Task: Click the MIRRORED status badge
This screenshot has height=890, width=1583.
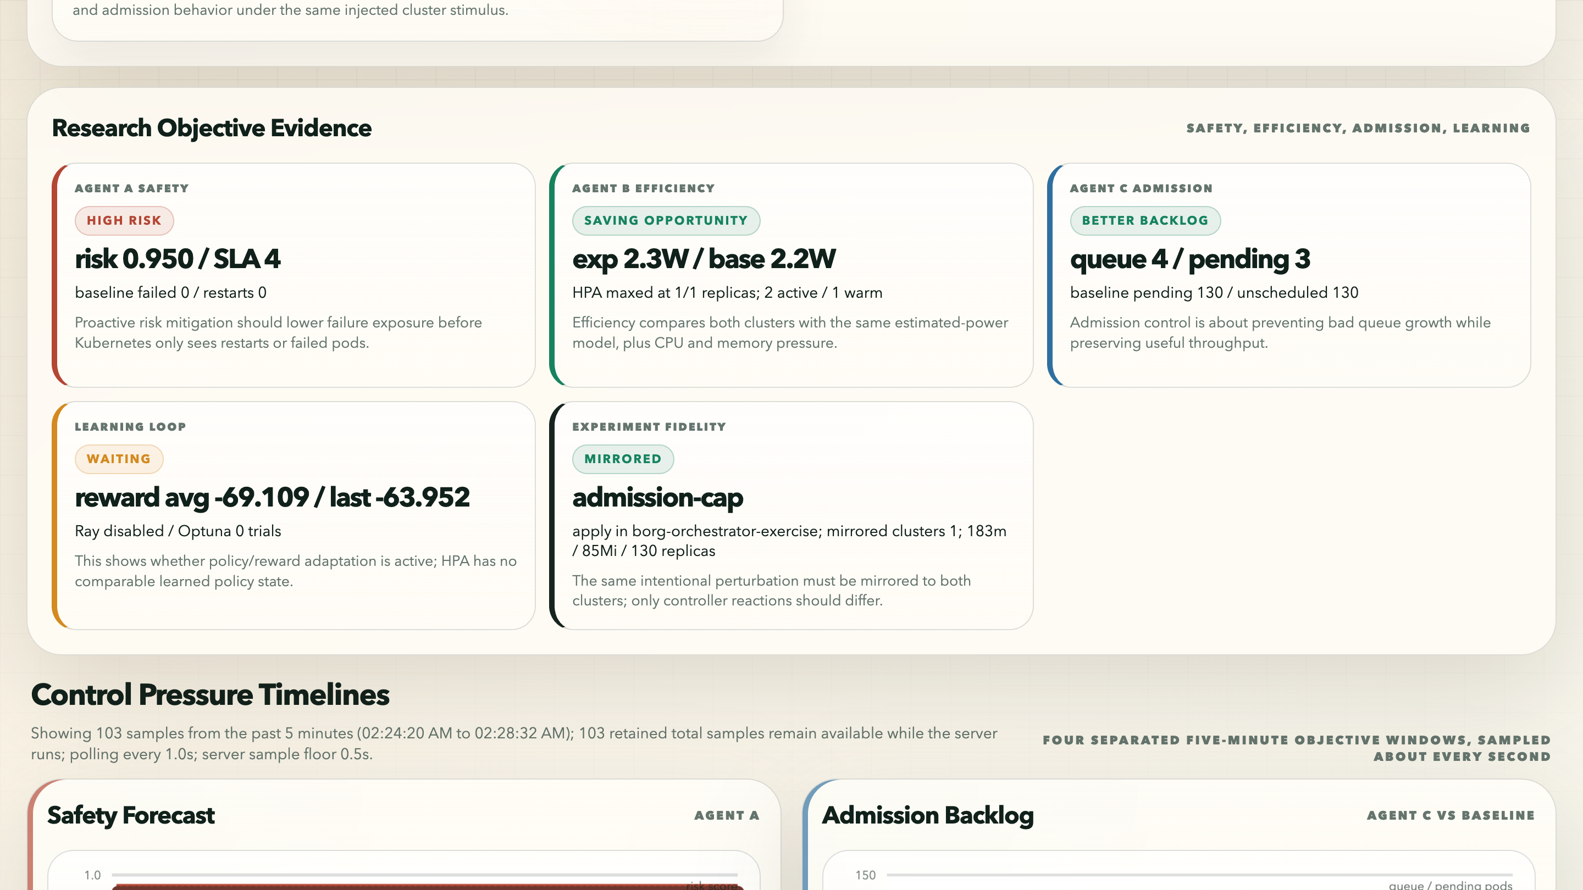Action: click(623, 459)
